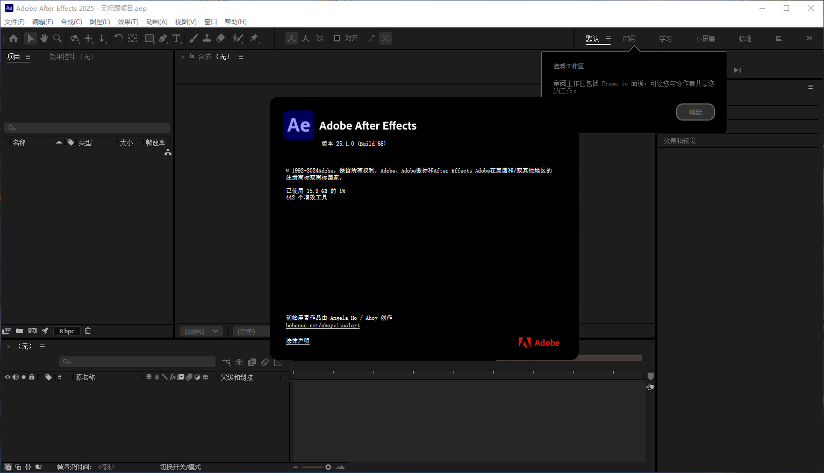The height and width of the screenshot is (473, 824).
Task: Click the Interpret Footage icon in Project panel
Action: coord(7,331)
